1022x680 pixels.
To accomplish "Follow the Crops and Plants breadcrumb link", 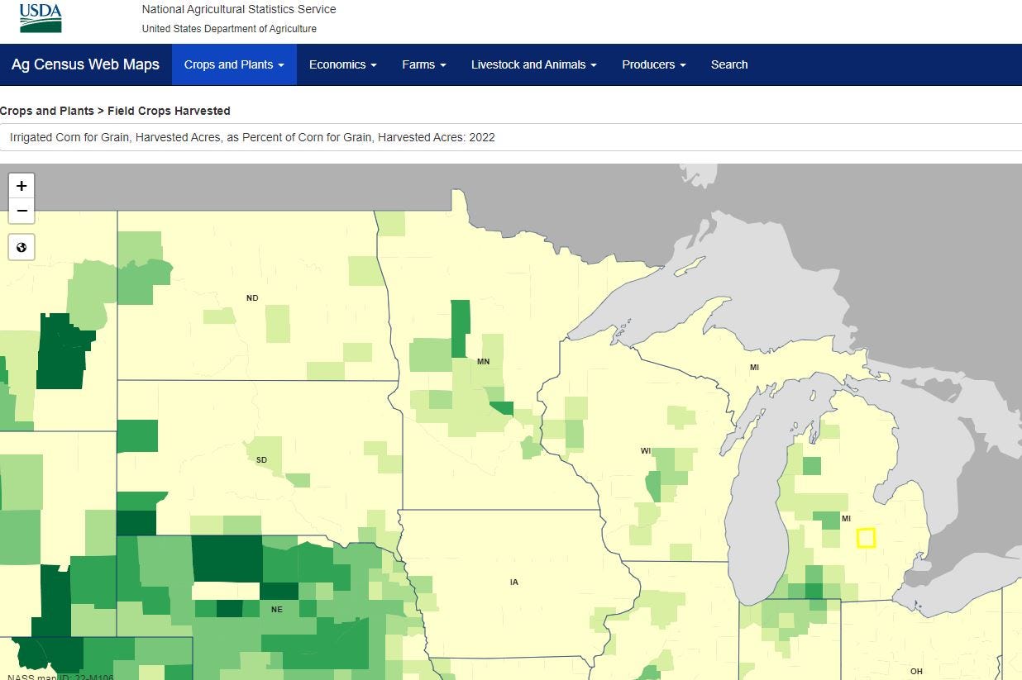I will (x=50, y=111).
